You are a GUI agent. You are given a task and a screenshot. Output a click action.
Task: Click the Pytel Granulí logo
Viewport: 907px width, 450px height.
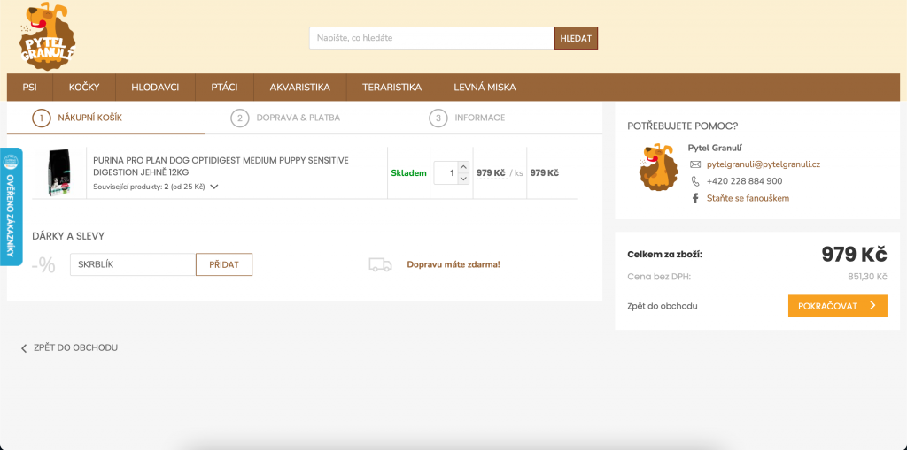click(x=47, y=35)
